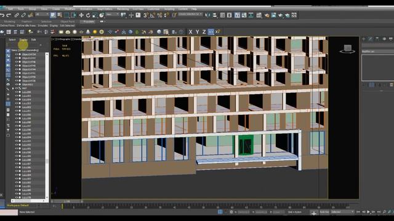Image resolution: width=394 pixels, height=221 pixels.
Task: Click the ViewCube in the viewport
Action: pos(347,48)
